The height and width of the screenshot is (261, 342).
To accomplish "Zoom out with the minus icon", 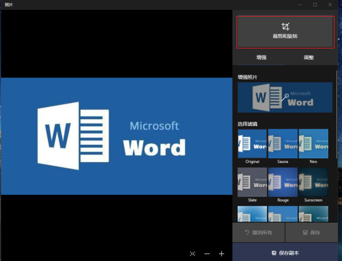I will point(207,254).
